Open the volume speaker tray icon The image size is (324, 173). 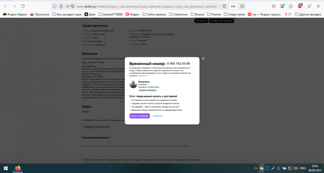tap(296, 168)
